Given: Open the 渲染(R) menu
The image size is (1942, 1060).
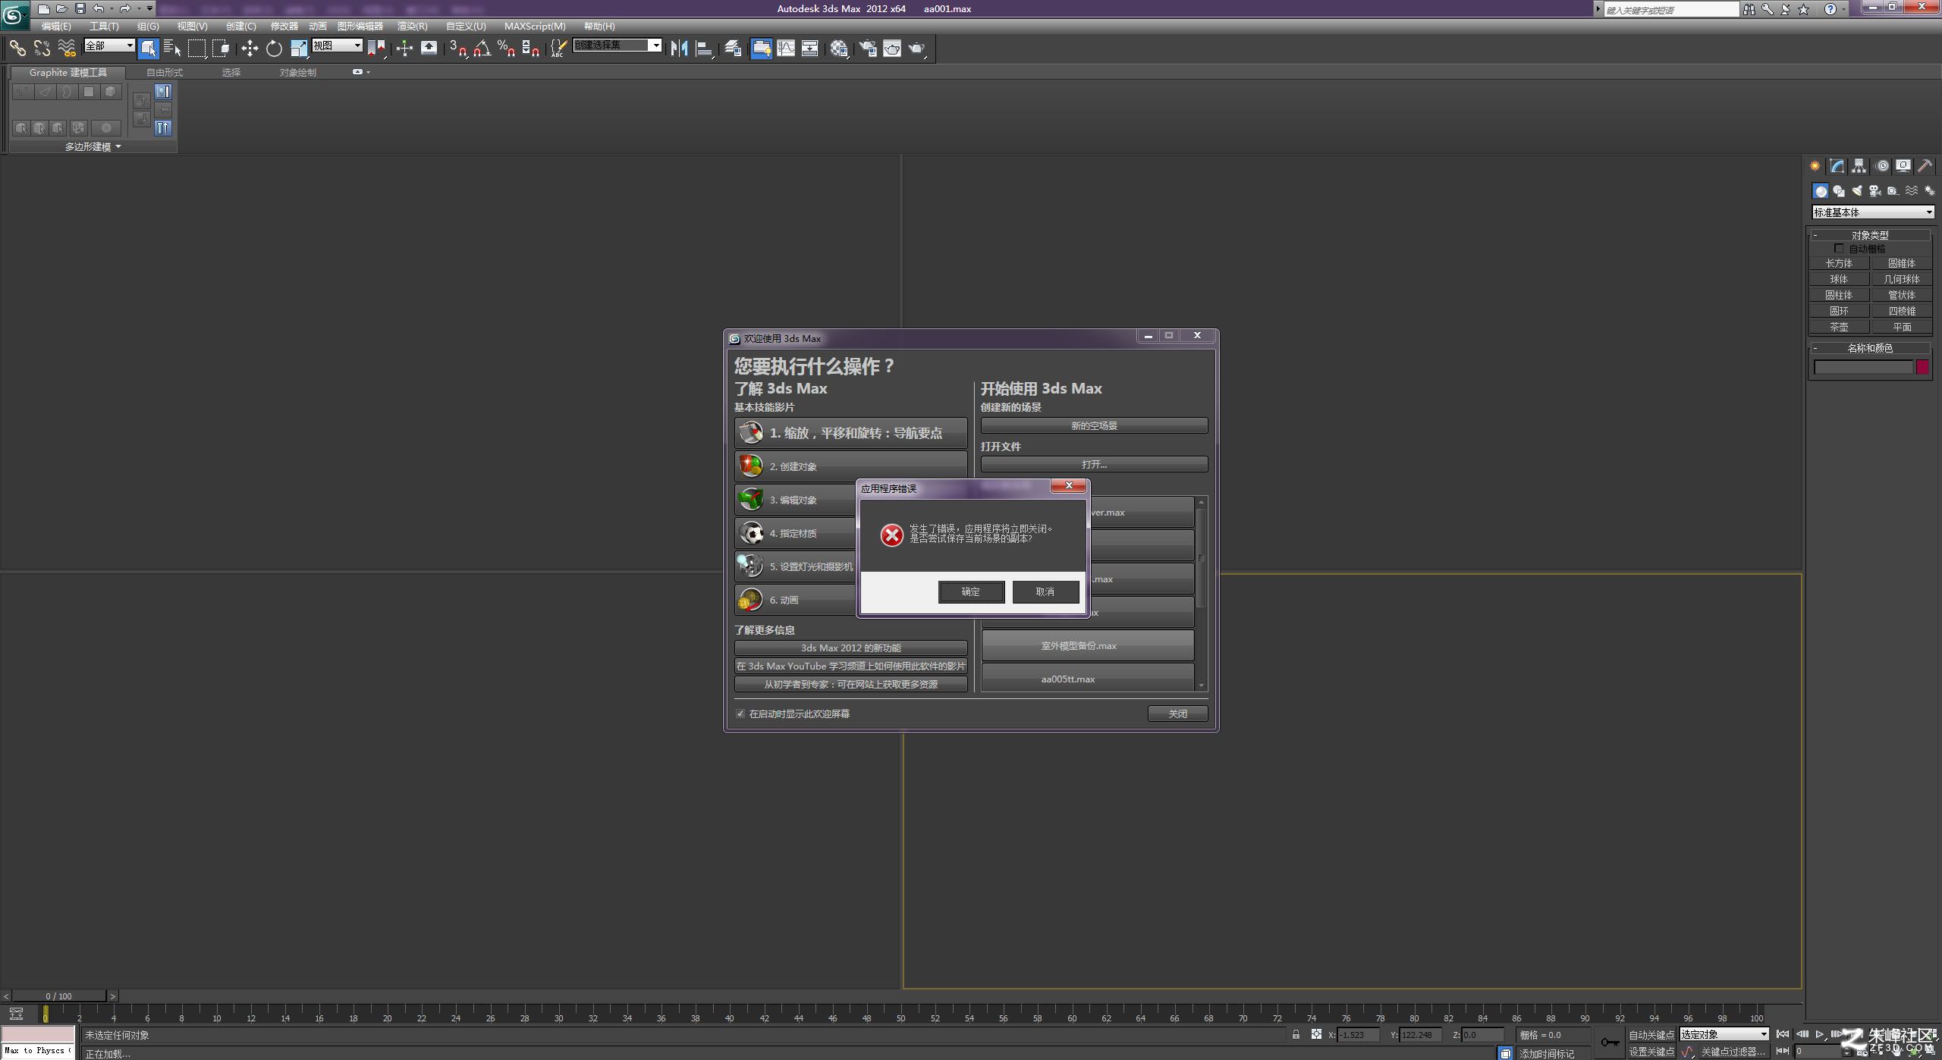Looking at the screenshot, I should 412,27.
